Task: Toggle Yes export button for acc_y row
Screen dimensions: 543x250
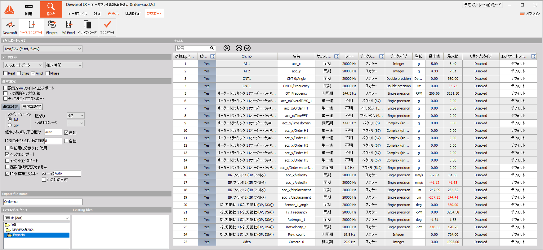Action: tap(207, 71)
